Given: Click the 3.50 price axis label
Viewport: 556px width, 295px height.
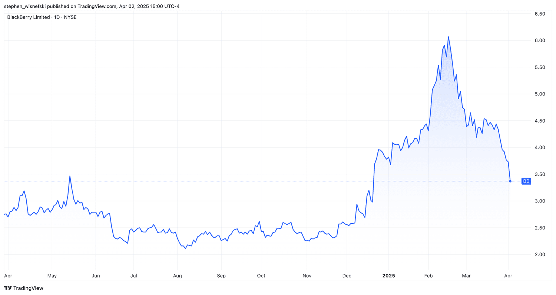Looking at the screenshot, I should (x=540, y=174).
